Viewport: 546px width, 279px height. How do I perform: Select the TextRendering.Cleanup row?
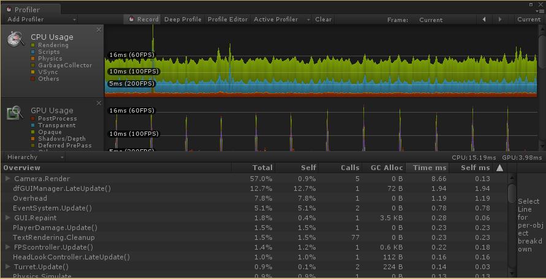tap(254, 237)
